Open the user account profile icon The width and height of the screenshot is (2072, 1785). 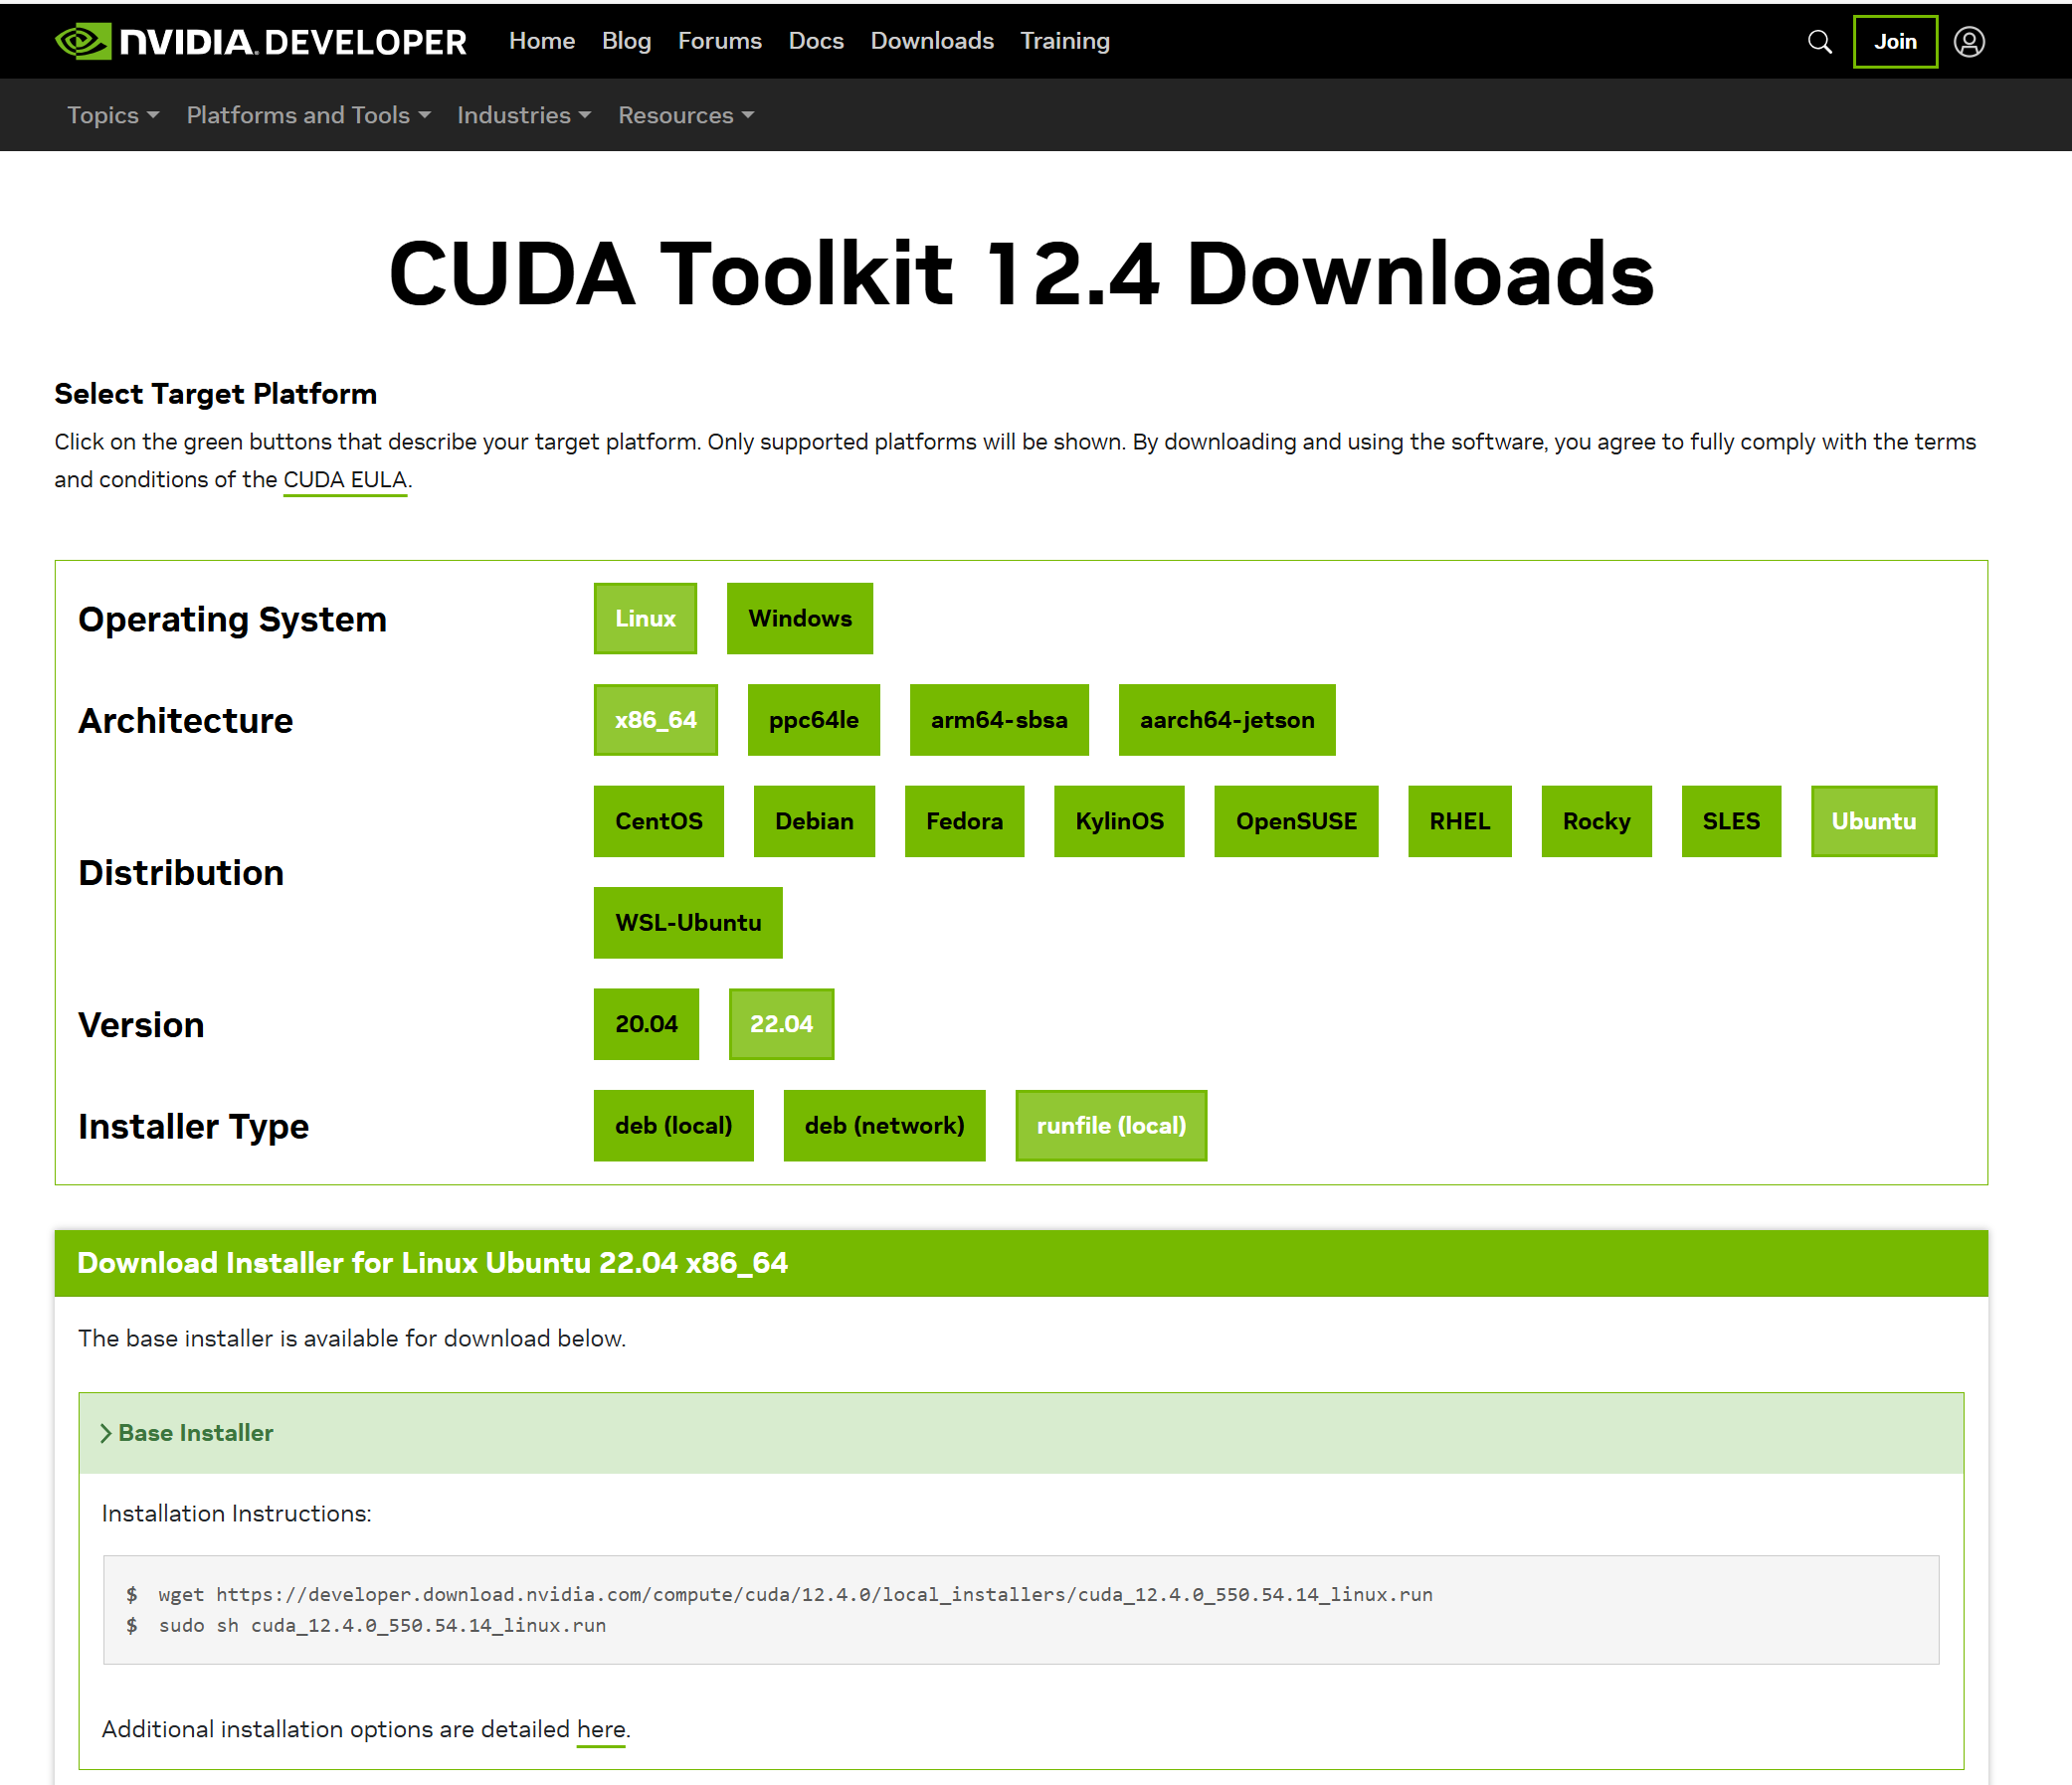click(1969, 41)
